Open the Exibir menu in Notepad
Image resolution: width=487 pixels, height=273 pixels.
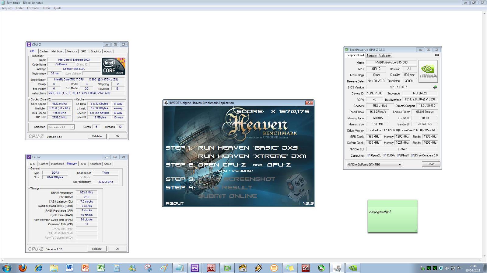coord(46,8)
